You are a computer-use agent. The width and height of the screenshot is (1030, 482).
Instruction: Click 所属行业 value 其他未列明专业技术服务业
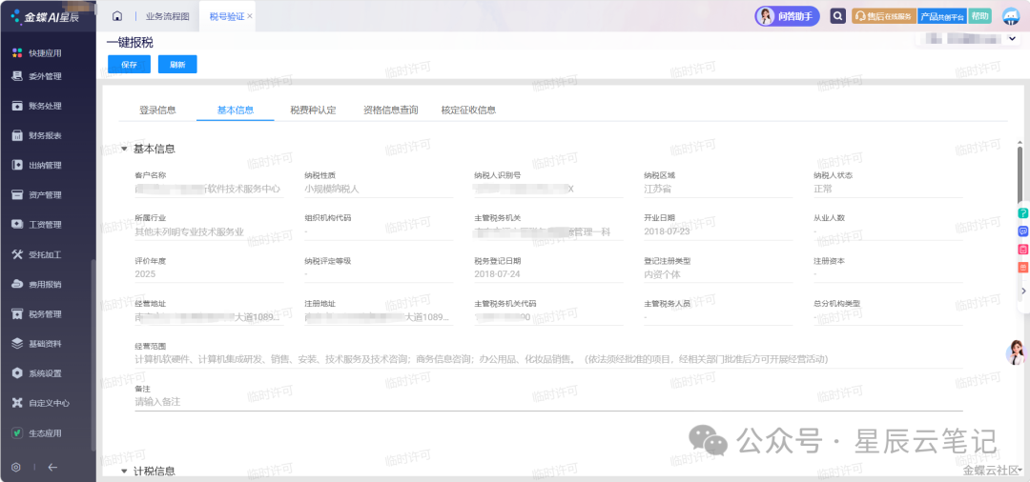click(189, 231)
